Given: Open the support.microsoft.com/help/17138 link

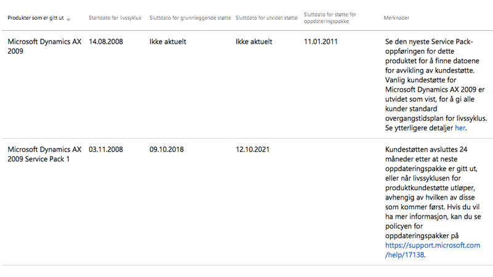Looking at the screenshot, I should 433,250.
